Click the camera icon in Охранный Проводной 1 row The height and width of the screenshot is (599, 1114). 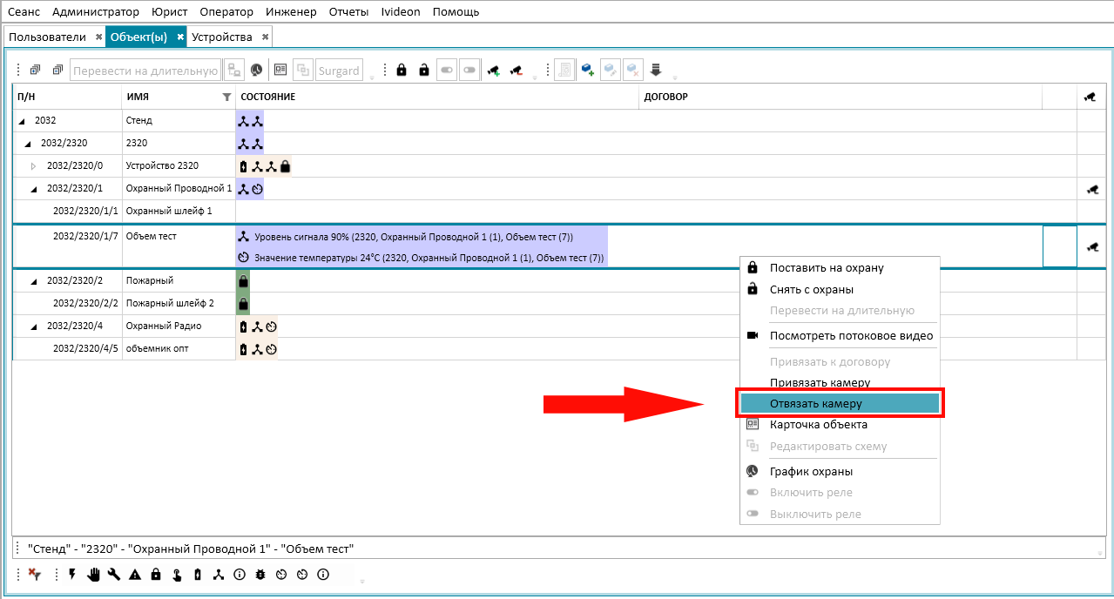pyautogui.click(x=1092, y=189)
